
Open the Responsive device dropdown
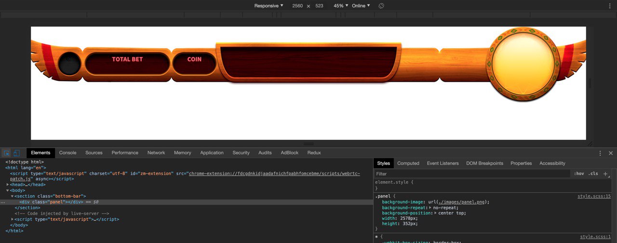pos(269,6)
